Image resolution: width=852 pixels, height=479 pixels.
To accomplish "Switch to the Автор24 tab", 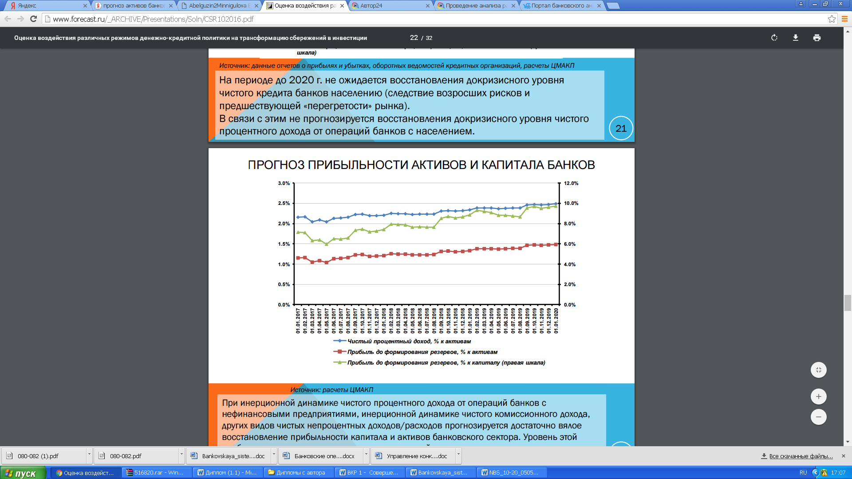I will [x=388, y=6].
